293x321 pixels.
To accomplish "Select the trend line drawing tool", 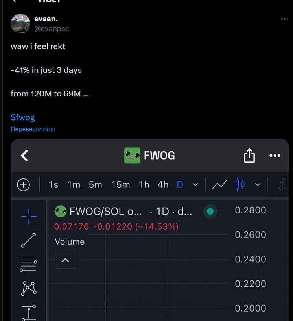I will coord(28,240).
